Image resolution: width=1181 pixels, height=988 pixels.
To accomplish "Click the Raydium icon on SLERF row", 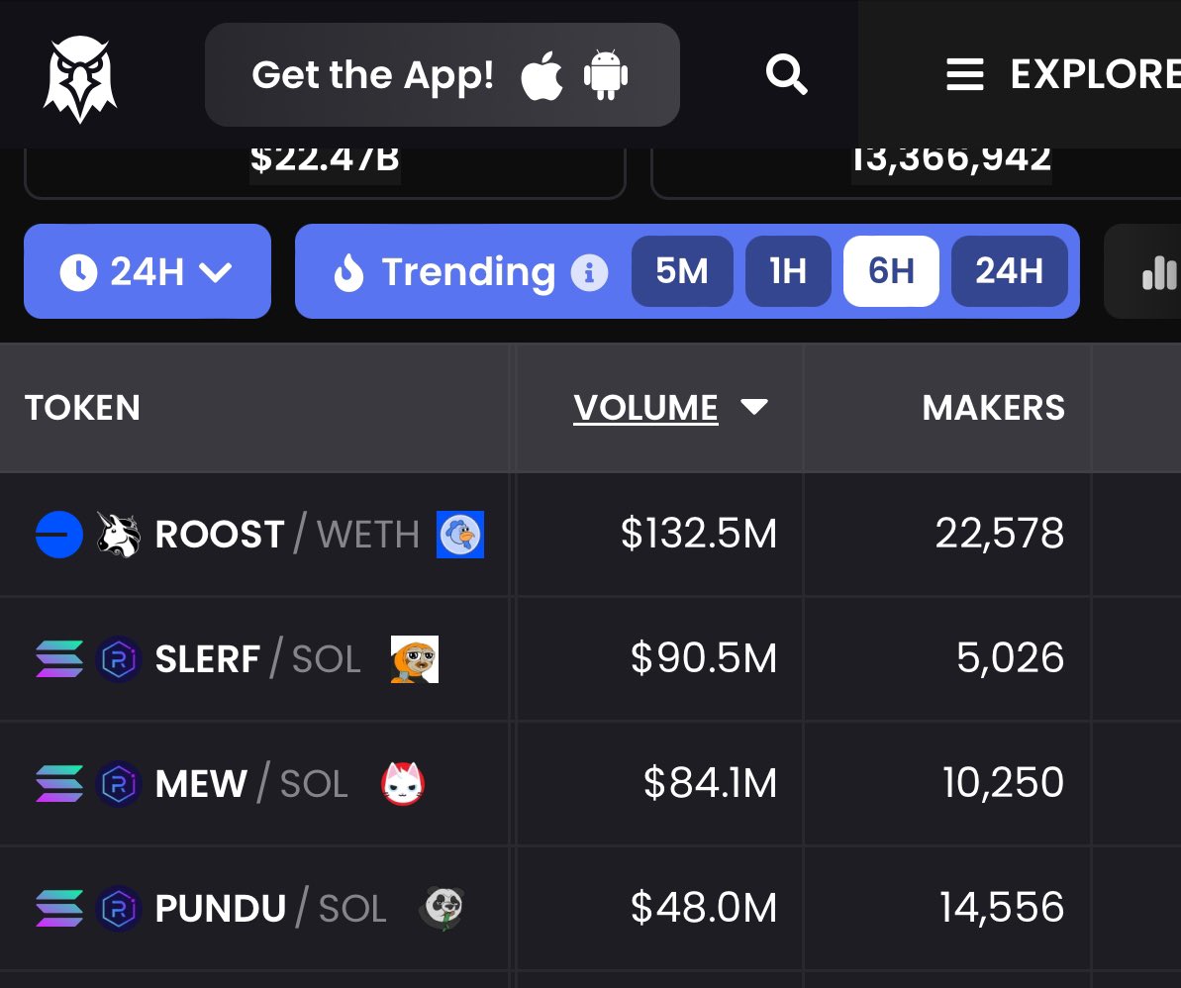I will click(x=119, y=659).
